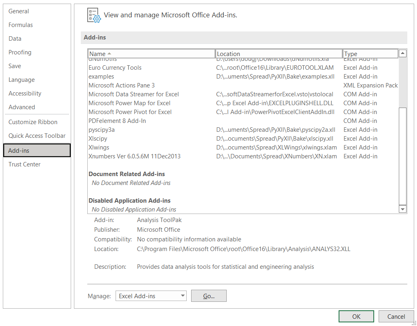Open the General options category

coord(19,11)
